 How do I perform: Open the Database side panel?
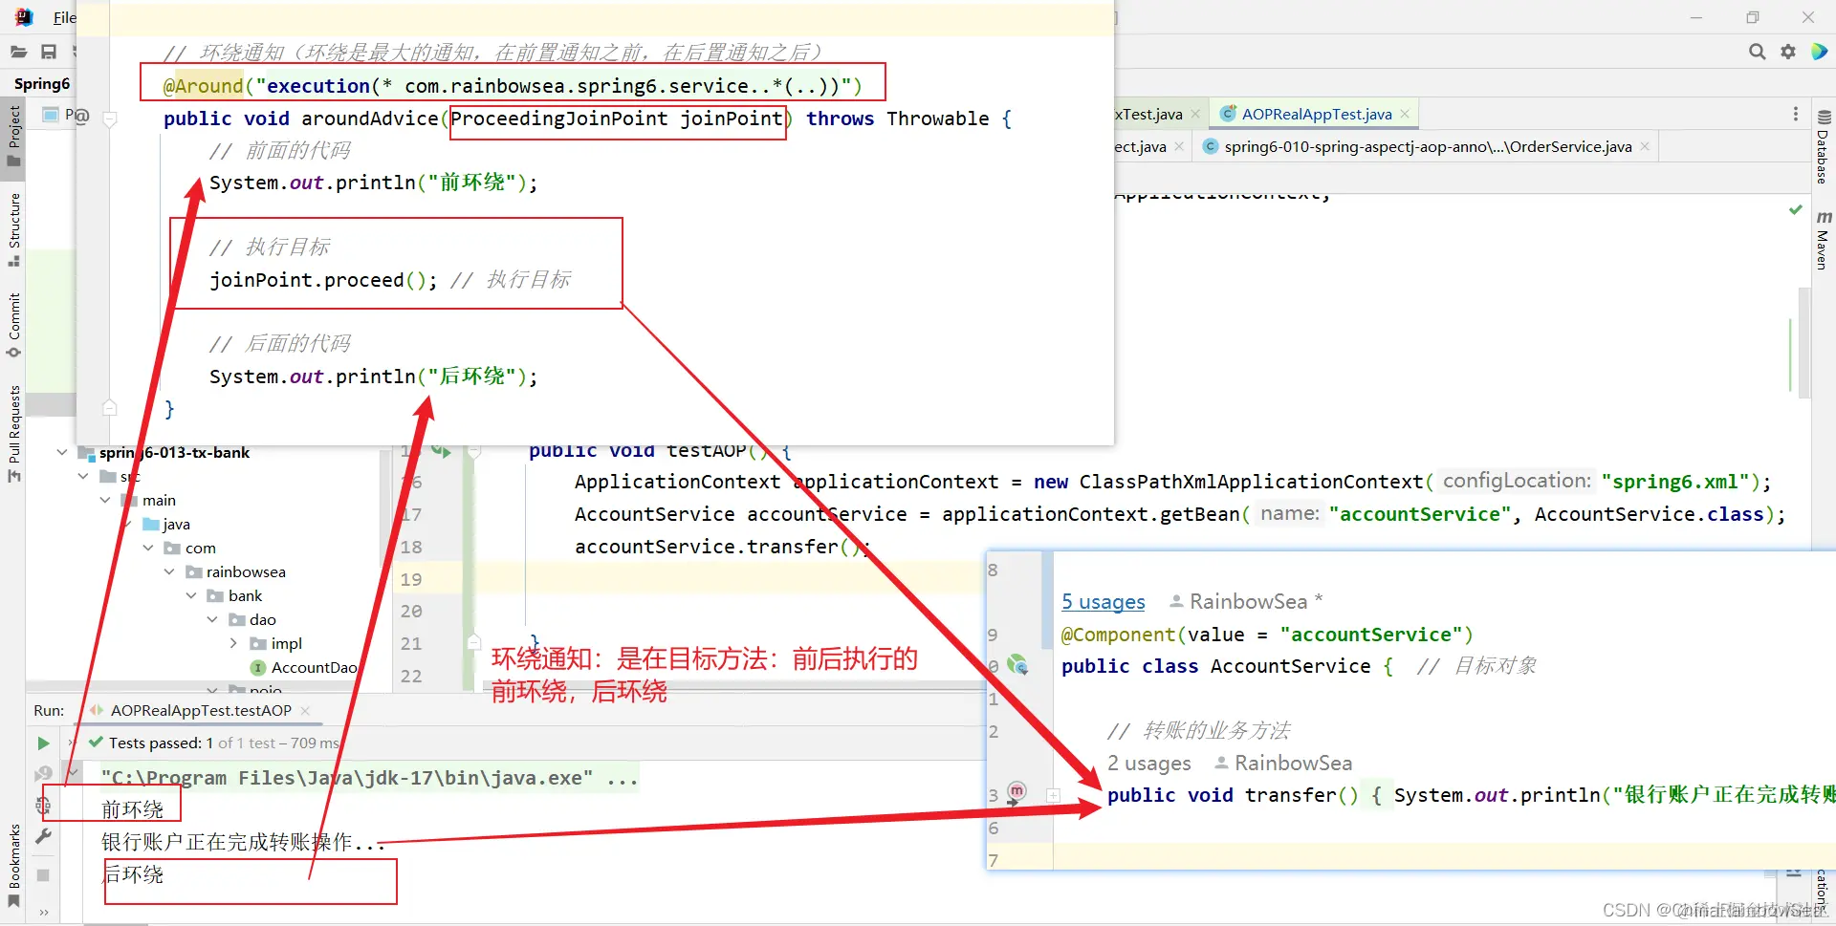(x=1823, y=148)
